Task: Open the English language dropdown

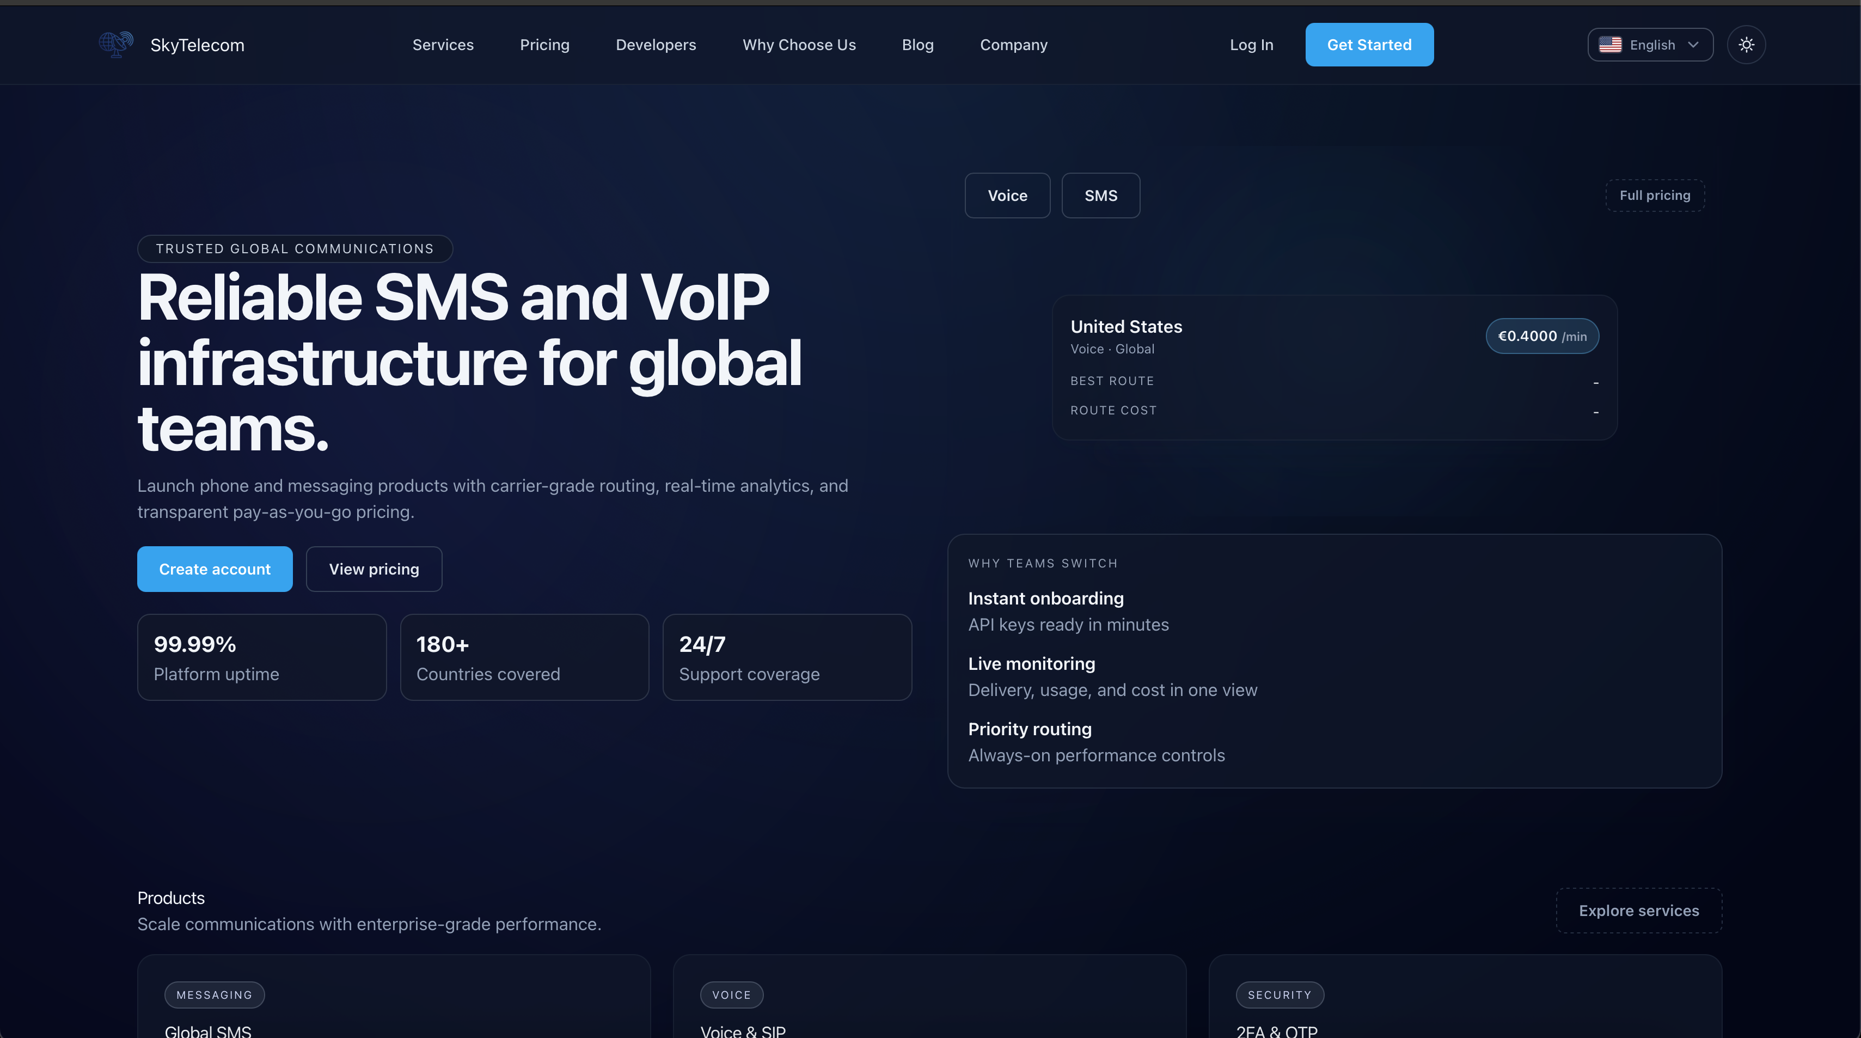Action: pyautogui.click(x=1650, y=44)
